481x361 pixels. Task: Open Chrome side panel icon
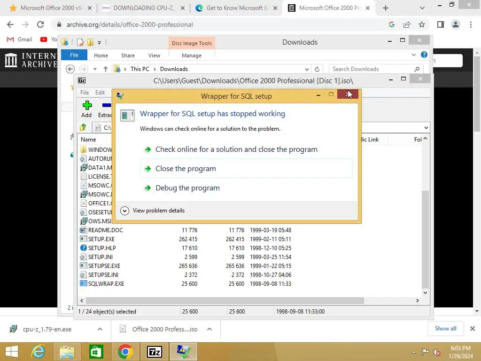point(441,24)
